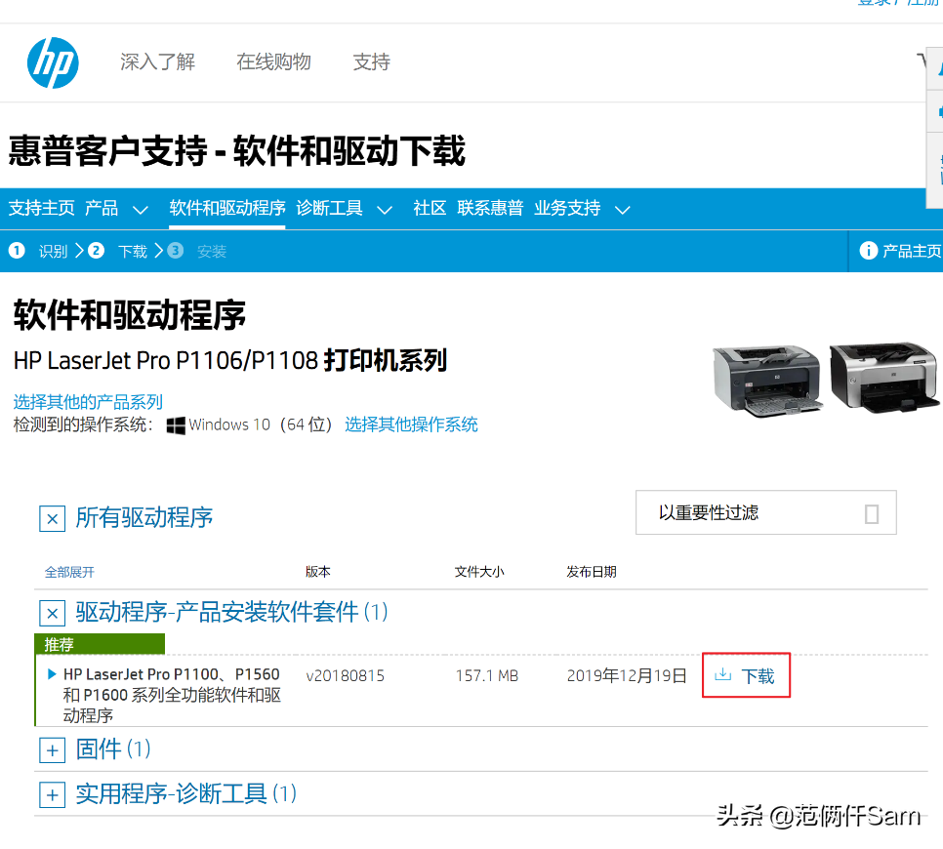
Task: Expand the 业务支持 dropdown chevron
Action: [x=623, y=210]
